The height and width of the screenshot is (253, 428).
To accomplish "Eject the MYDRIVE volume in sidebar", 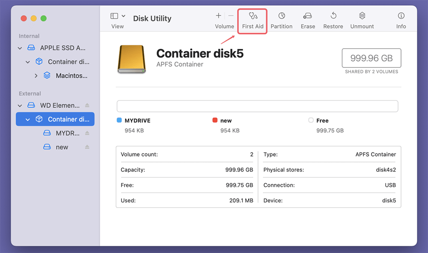I will pyautogui.click(x=87, y=133).
